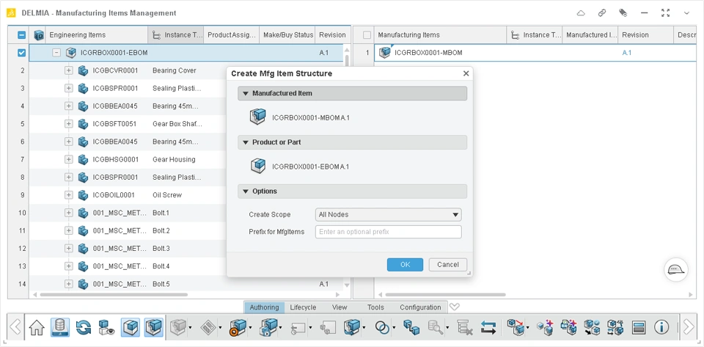Click the Prefix for MfgItems field
The width and height of the screenshot is (704, 347).
389,232
